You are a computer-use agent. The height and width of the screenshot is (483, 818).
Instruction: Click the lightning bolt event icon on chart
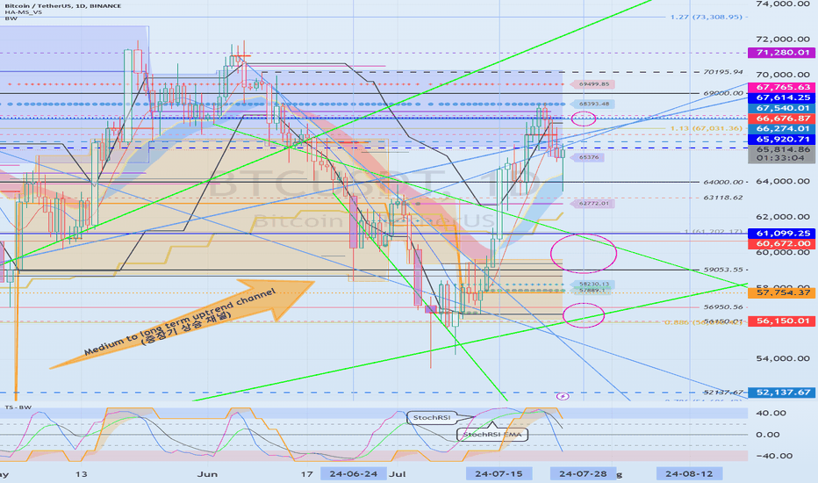[563, 396]
